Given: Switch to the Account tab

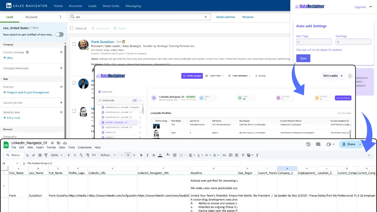Looking at the screenshot, I should tap(31, 17).
